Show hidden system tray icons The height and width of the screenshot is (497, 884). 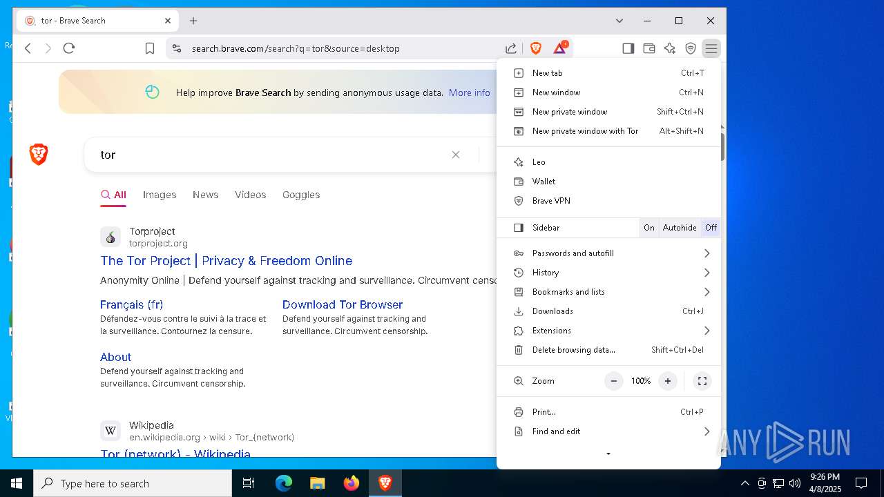(x=744, y=483)
